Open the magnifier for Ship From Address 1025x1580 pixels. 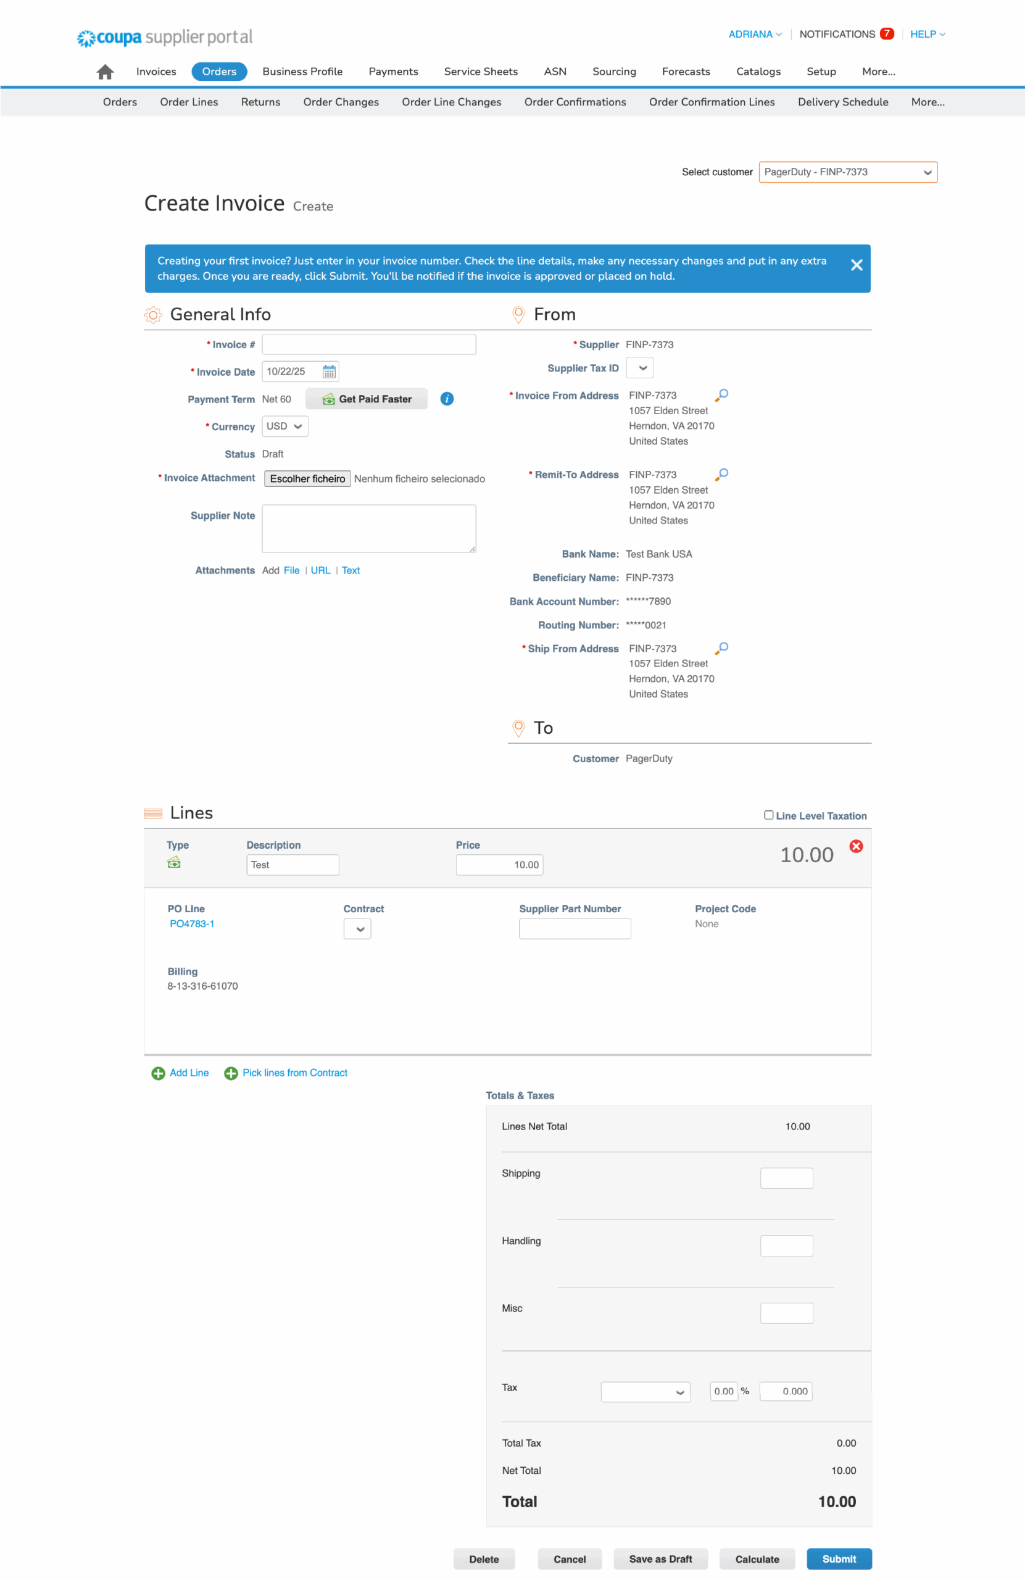click(x=721, y=648)
